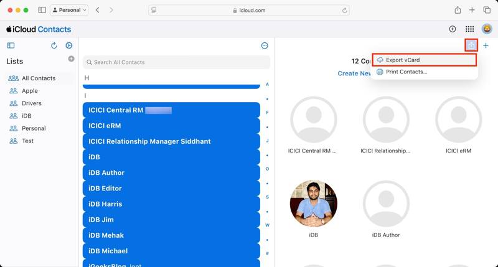Jump to letter J in the index

click(x=267, y=141)
